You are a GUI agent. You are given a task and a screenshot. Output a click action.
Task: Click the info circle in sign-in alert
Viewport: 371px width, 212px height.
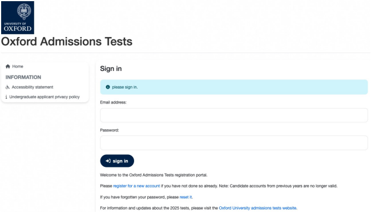(x=108, y=87)
